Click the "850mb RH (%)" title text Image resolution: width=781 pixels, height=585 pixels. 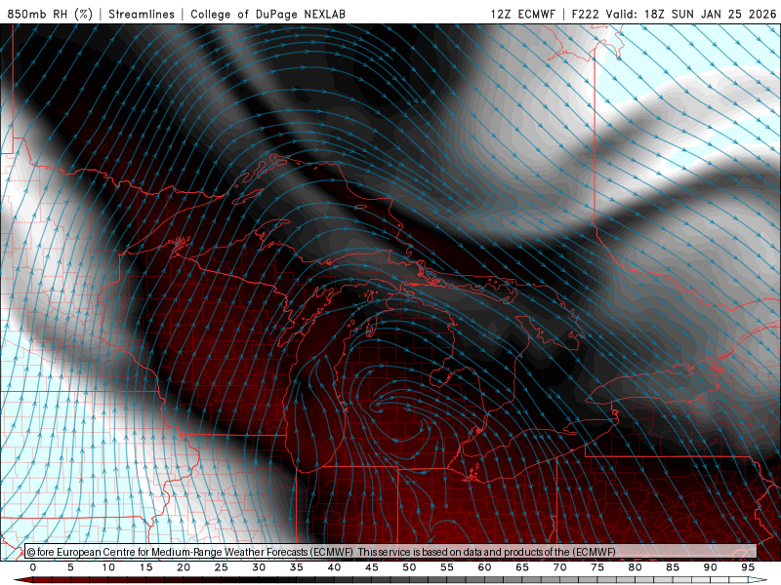[x=50, y=14]
